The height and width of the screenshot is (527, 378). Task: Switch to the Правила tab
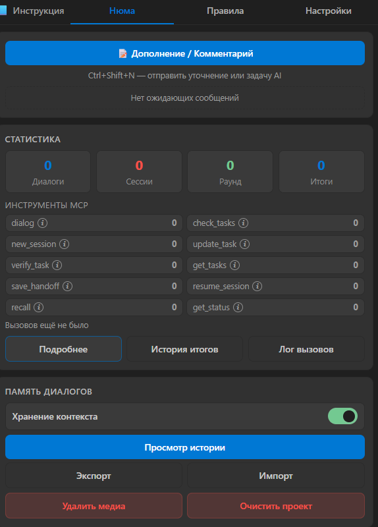pos(225,11)
